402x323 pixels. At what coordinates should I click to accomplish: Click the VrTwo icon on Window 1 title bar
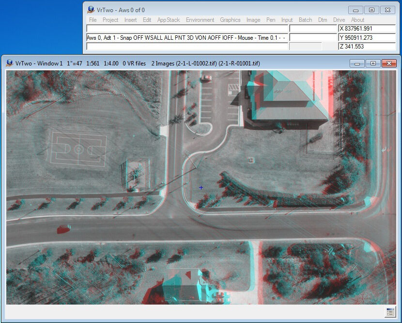coord(9,63)
